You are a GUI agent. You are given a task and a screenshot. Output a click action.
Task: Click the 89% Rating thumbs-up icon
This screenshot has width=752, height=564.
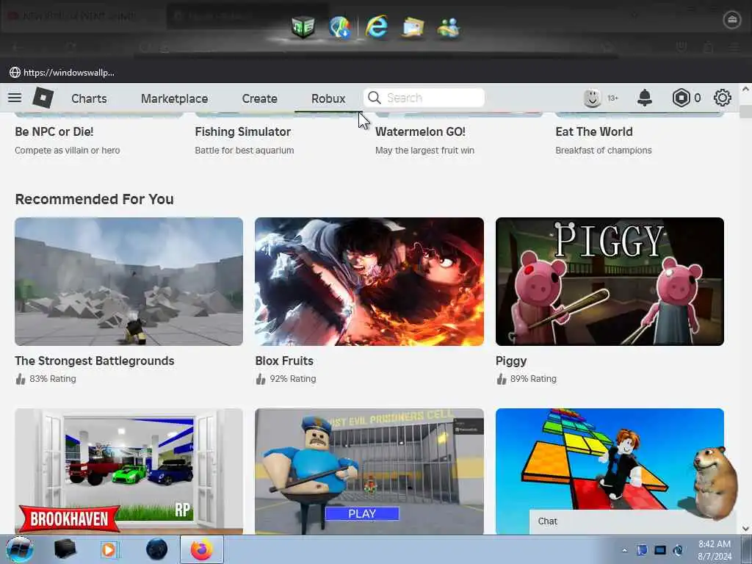(501, 379)
